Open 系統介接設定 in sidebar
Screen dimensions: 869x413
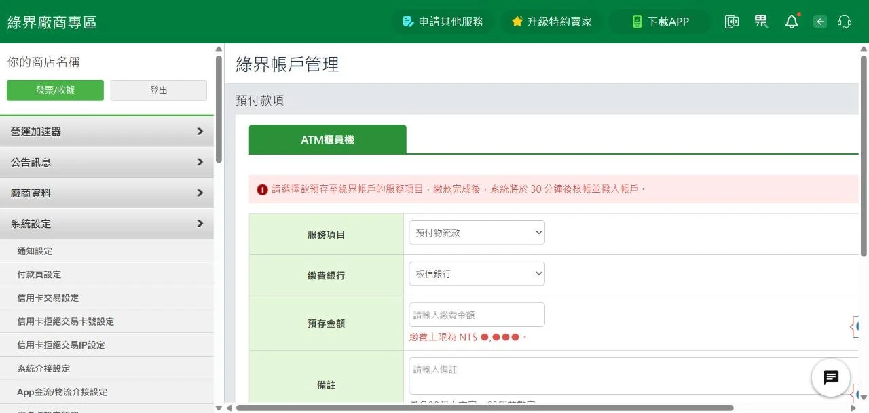point(107,368)
